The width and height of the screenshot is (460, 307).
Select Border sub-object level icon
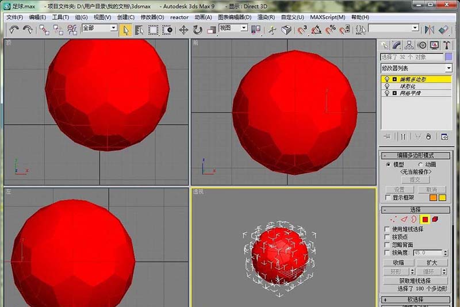pyautogui.click(x=414, y=219)
